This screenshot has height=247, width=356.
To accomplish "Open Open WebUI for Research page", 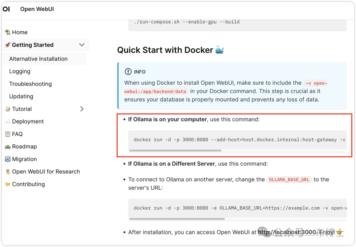I will click(x=46, y=172).
